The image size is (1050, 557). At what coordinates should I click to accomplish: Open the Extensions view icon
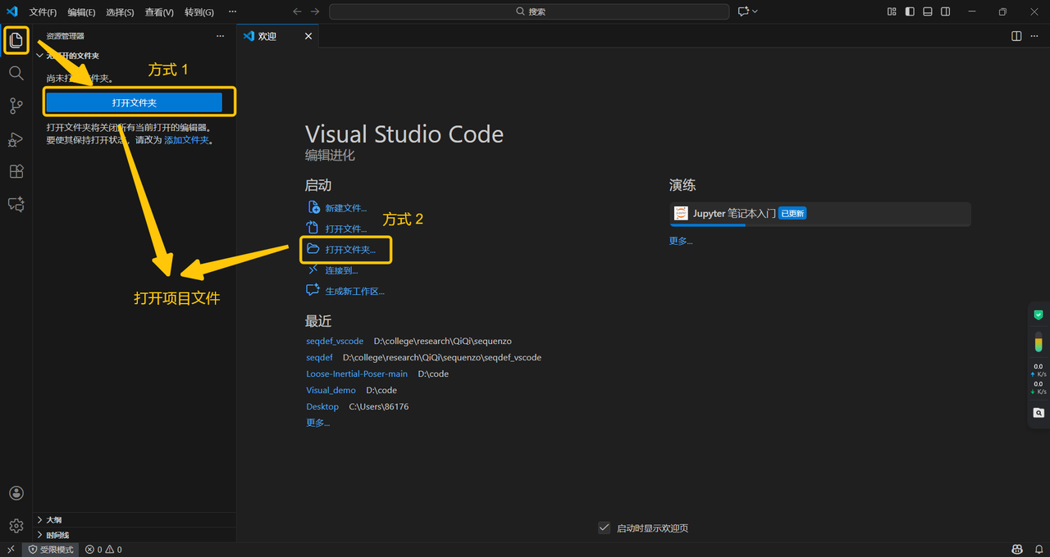16,171
